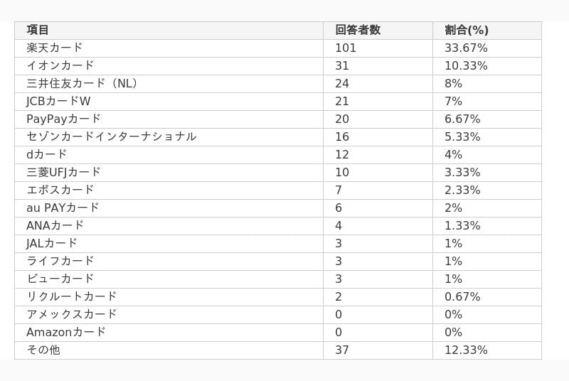Click the 33.67% percentage value
This screenshot has width=569, height=381.
[466, 48]
